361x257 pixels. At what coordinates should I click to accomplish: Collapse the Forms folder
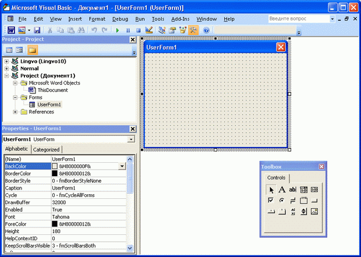15,98
